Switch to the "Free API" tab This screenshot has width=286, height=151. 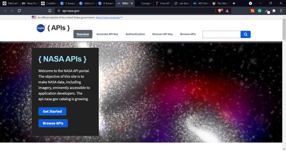click(x=163, y=3)
